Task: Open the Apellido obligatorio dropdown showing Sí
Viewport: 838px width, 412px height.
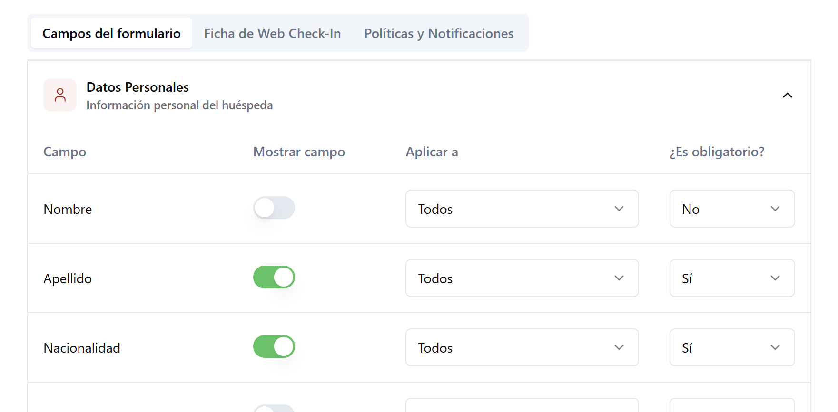Action: 732,278
